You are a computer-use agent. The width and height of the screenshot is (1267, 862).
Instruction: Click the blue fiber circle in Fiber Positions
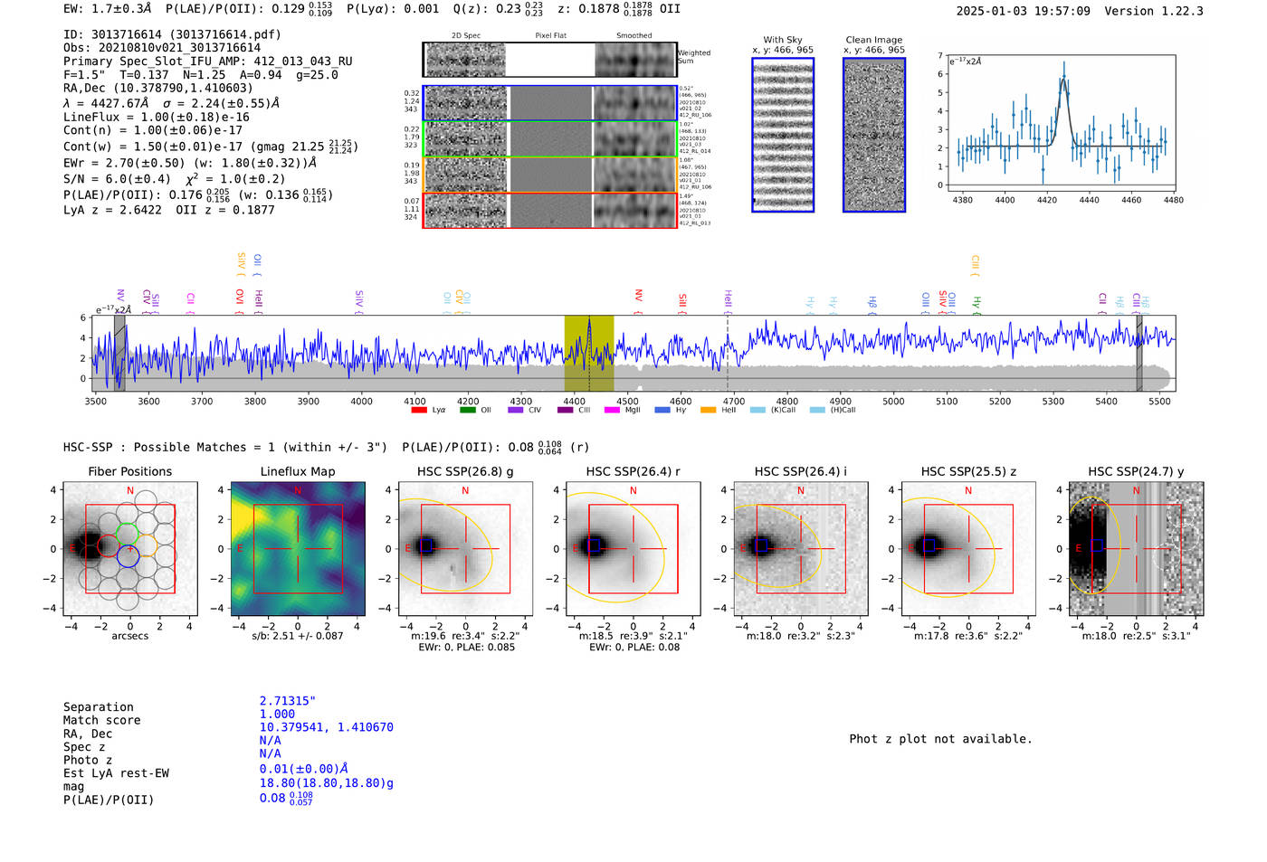point(128,556)
